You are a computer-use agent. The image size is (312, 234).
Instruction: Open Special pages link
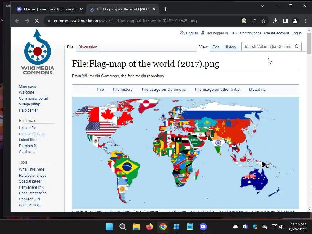[x=30, y=181]
